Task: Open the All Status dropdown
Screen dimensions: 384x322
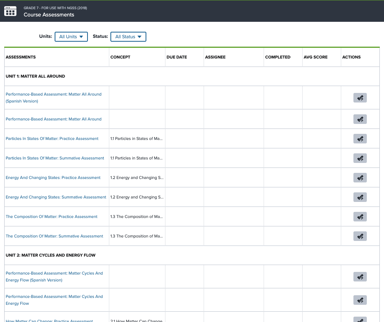Action: 128,37
